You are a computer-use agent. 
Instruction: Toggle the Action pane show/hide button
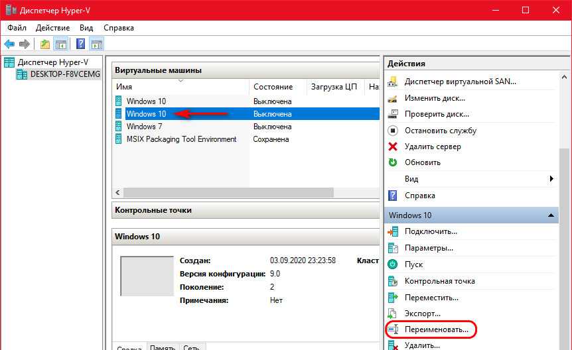(x=96, y=44)
